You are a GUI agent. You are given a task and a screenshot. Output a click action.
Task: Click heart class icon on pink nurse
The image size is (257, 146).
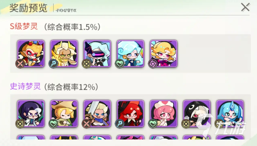(x=153, y=124)
